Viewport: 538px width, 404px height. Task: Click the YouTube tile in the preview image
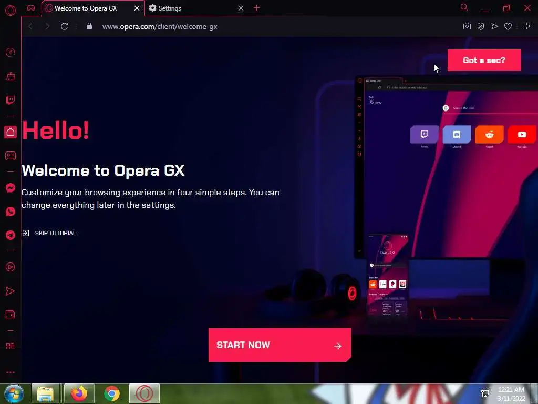[522, 134]
